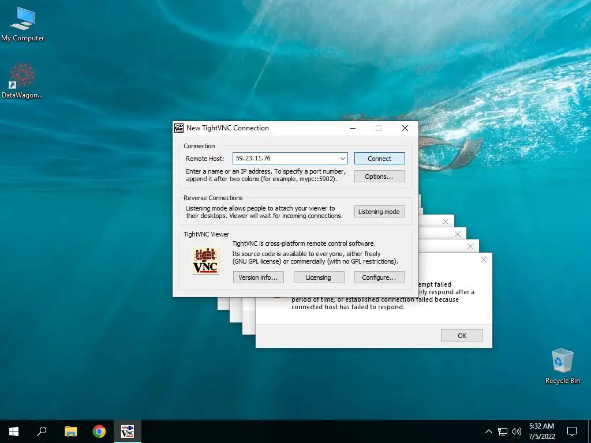Minimize the New TightVNC Connection window
The image size is (591, 443).
[353, 128]
